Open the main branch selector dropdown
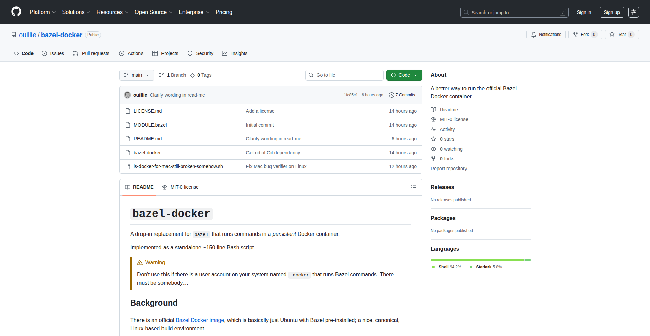 point(137,75)
